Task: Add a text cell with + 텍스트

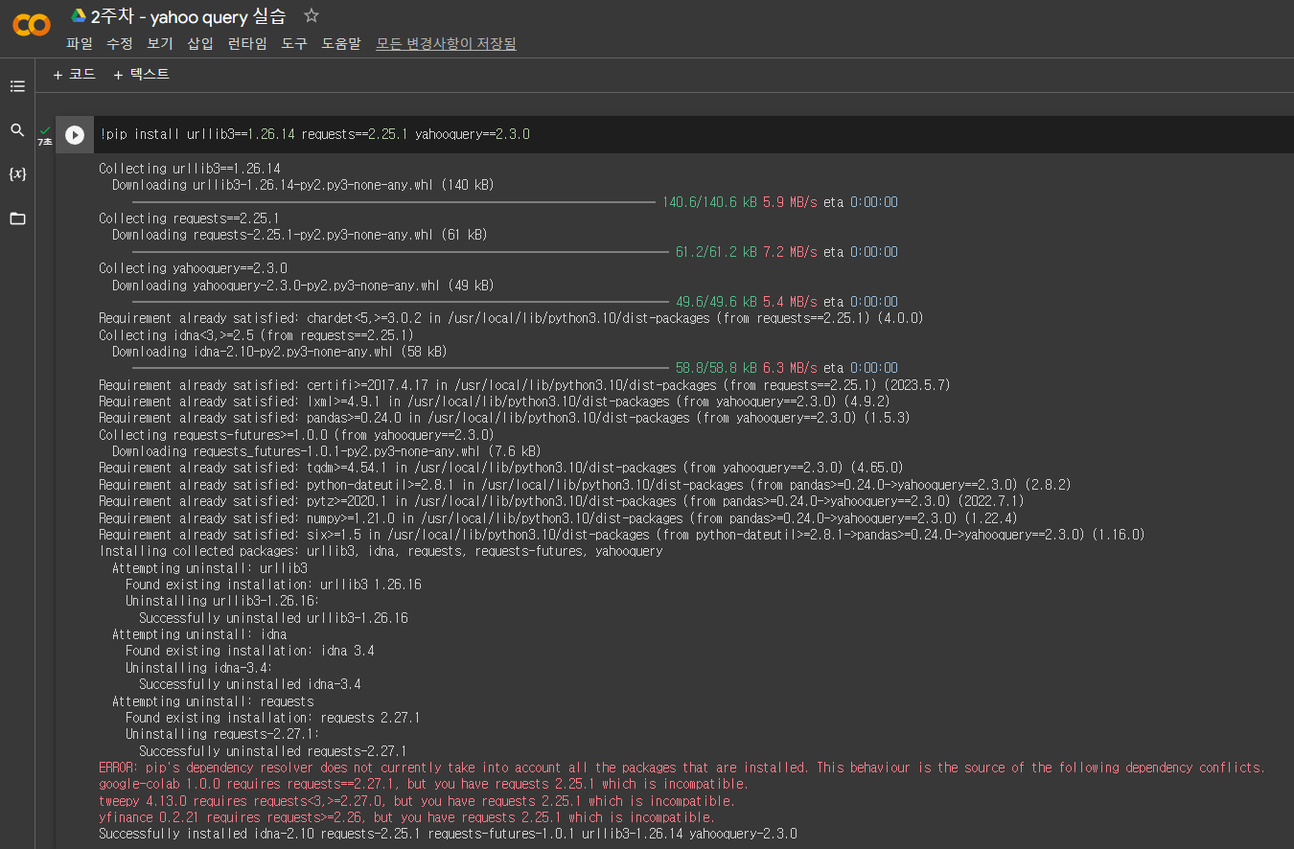Action: [141, 74]
